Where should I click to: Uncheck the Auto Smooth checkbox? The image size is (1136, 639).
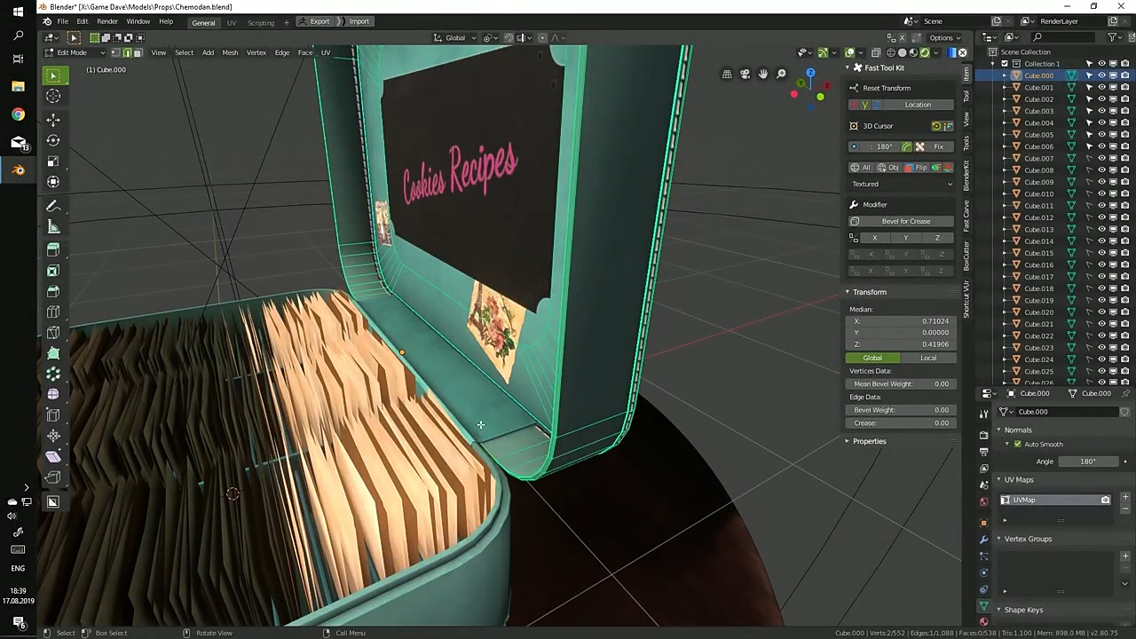coord(1017,444)
